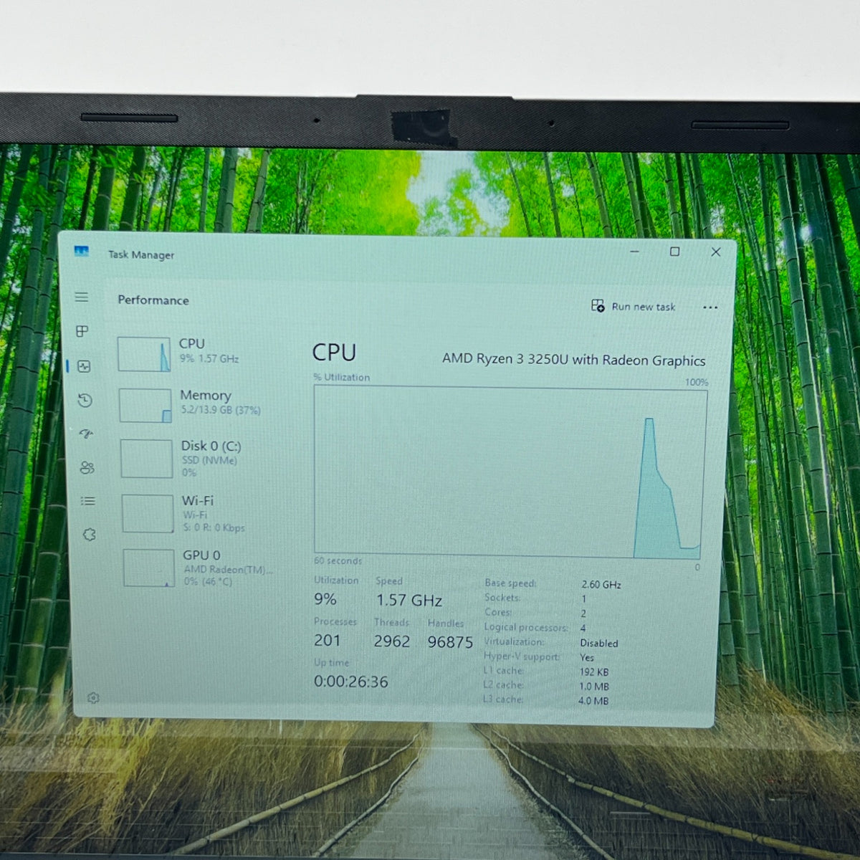Click the Task Manager title bar icon
The height and width of the screenshot is (860, 860).
click(x=82, y=252)
